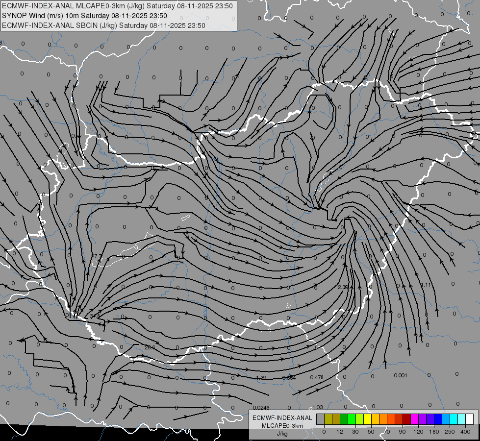Click the ECMWF-INDEX-ANAL MLCAPE0-3km header line
Image resolution: width=480 pixels, height=441 pixels.
coord(117,6)
